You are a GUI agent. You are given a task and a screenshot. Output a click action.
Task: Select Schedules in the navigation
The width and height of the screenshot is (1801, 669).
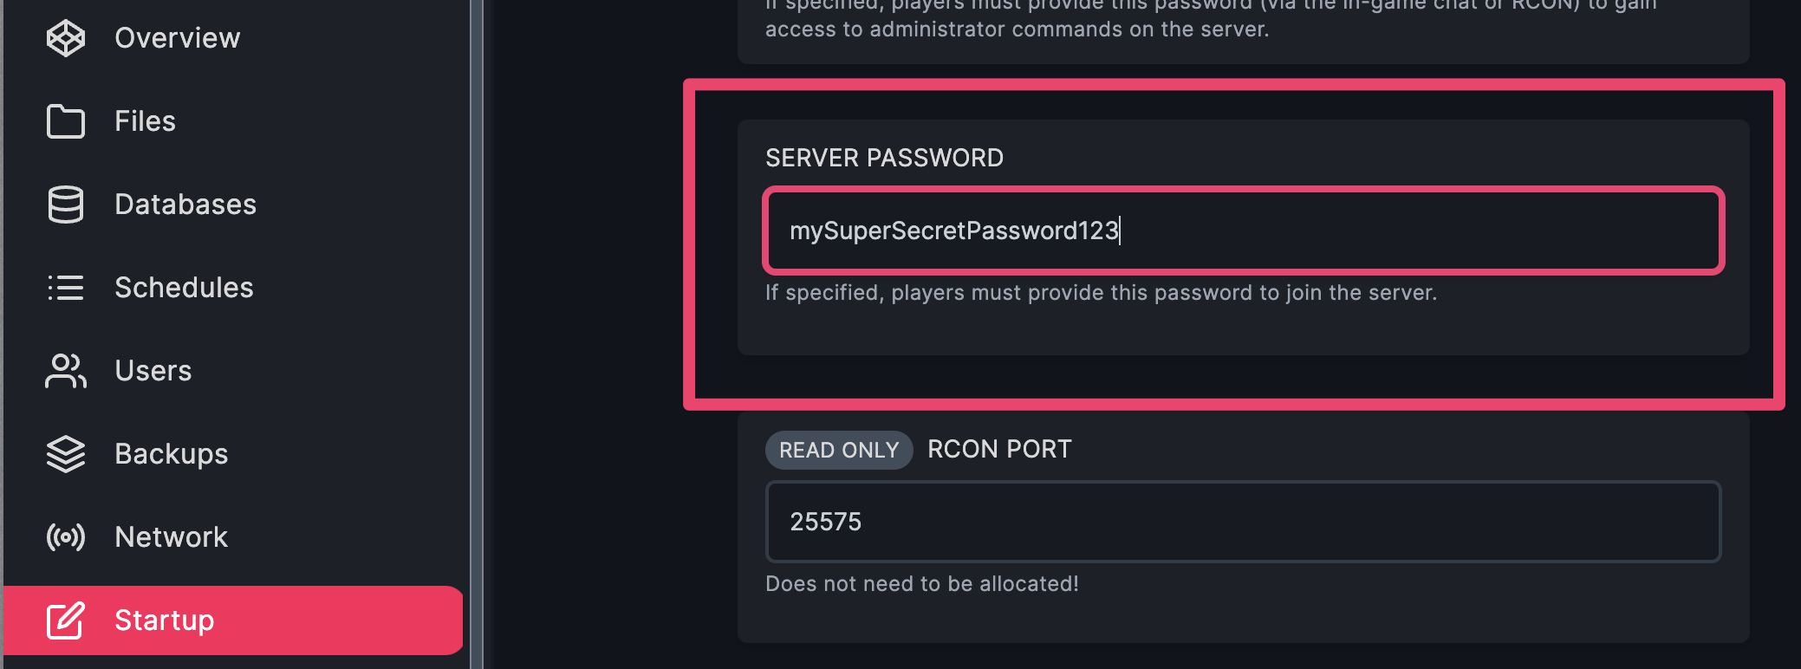233,288
